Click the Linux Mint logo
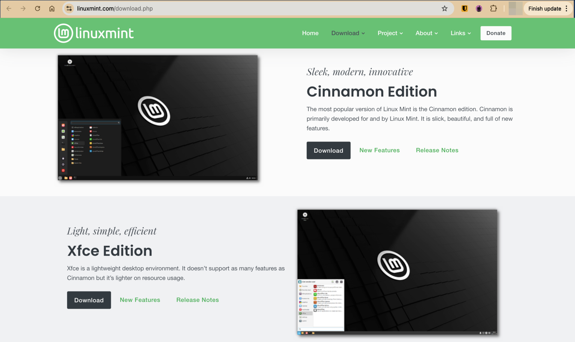This screenshot has width=575, height=342. [94, 33]
